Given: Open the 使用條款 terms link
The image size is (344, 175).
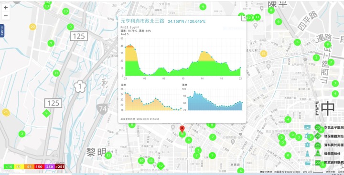Looking at the screenshot, I should (330, 172).
